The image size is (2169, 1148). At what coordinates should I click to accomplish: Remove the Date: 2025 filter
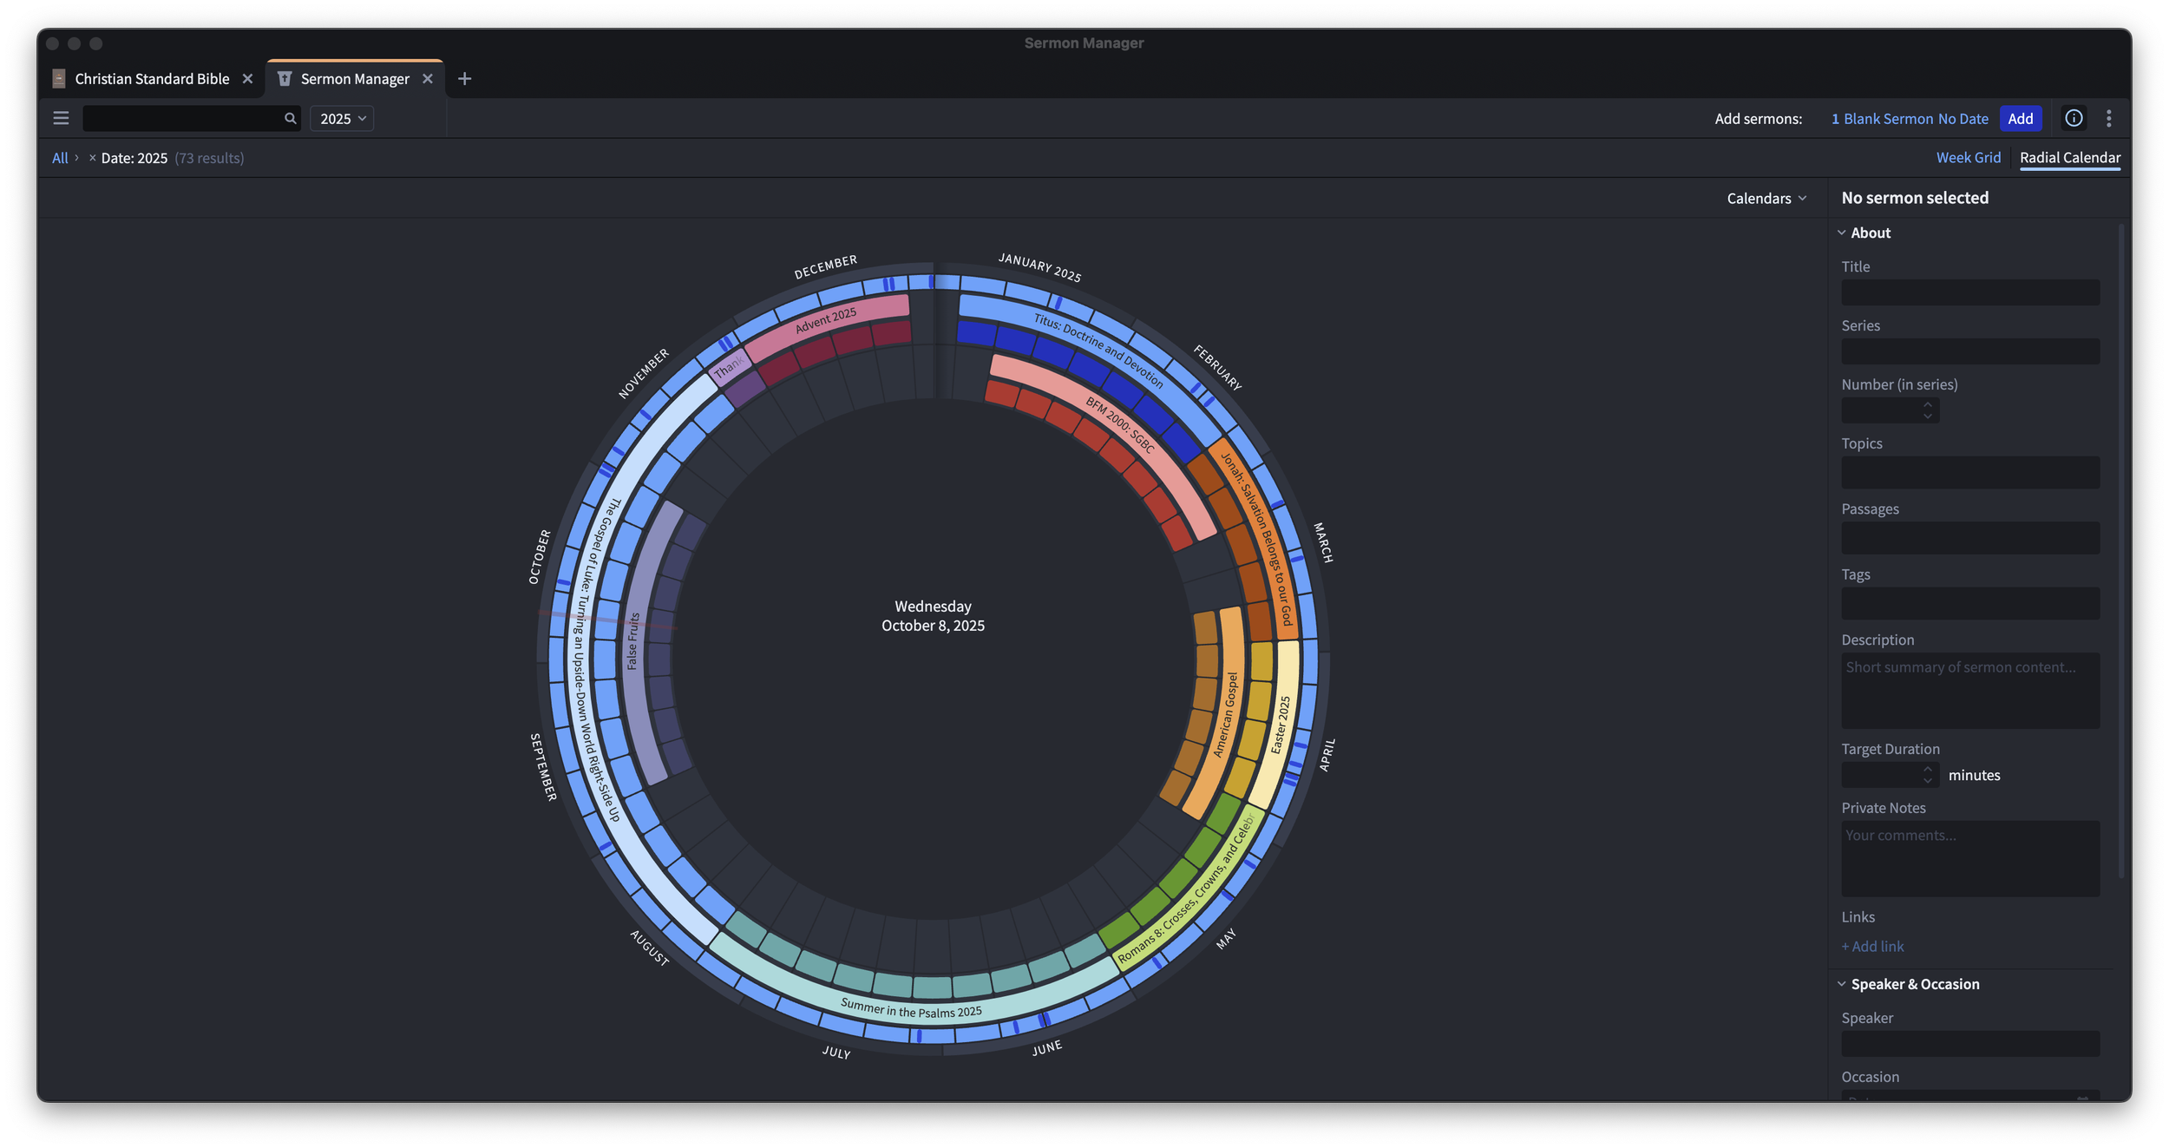[92, 158]
